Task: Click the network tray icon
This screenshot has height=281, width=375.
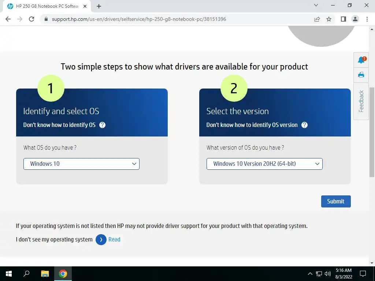Action: (319, 274)
